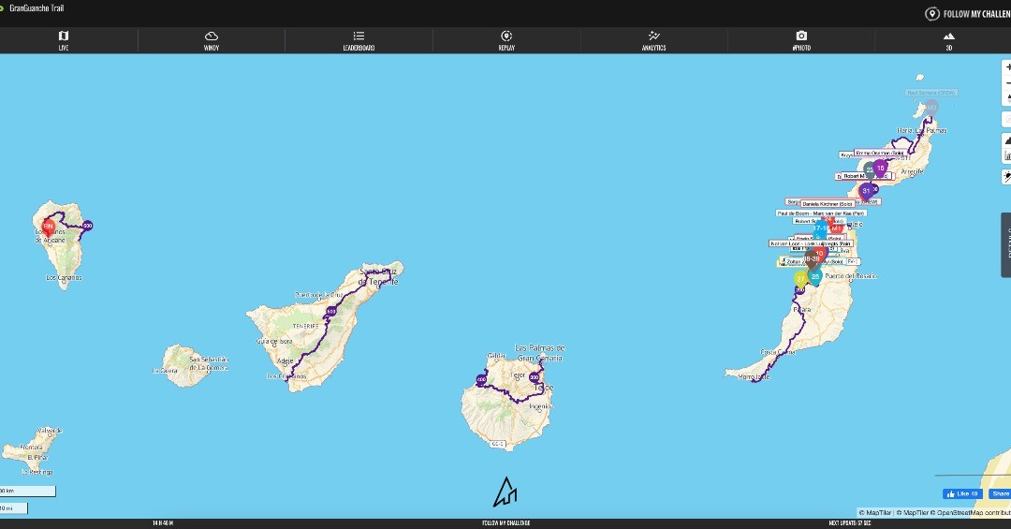Switch to the 3D view tab
The height and width of the screenshot is (529, 1011).
[948, 40]
